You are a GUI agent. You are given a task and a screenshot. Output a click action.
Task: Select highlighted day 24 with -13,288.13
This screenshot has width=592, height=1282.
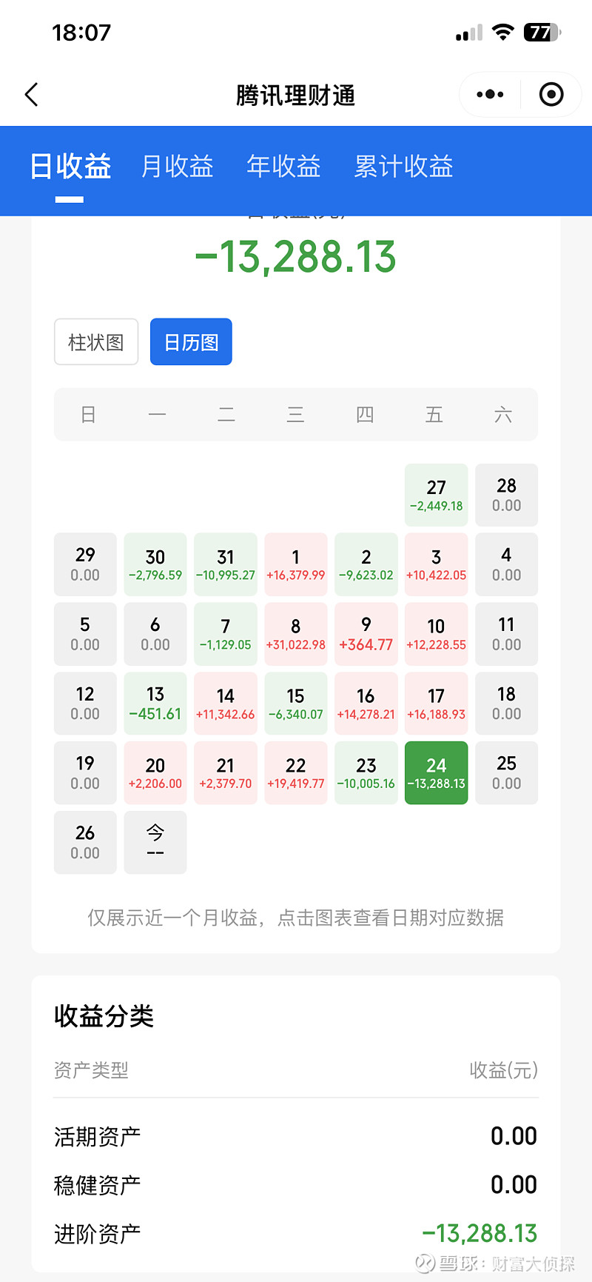[x=437, y=773]
